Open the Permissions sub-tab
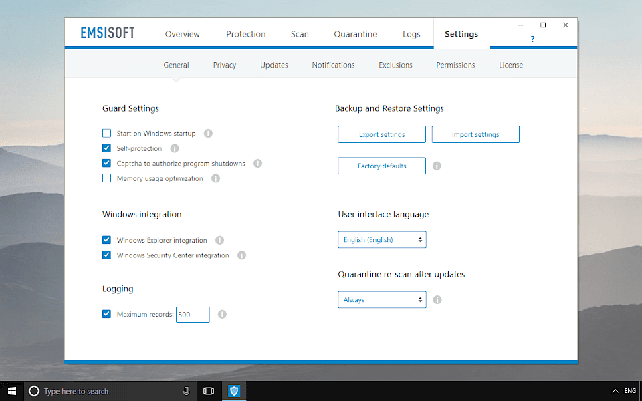Image resolution: width=642 pixels, height=401 pixels. [x=455, y=65]
